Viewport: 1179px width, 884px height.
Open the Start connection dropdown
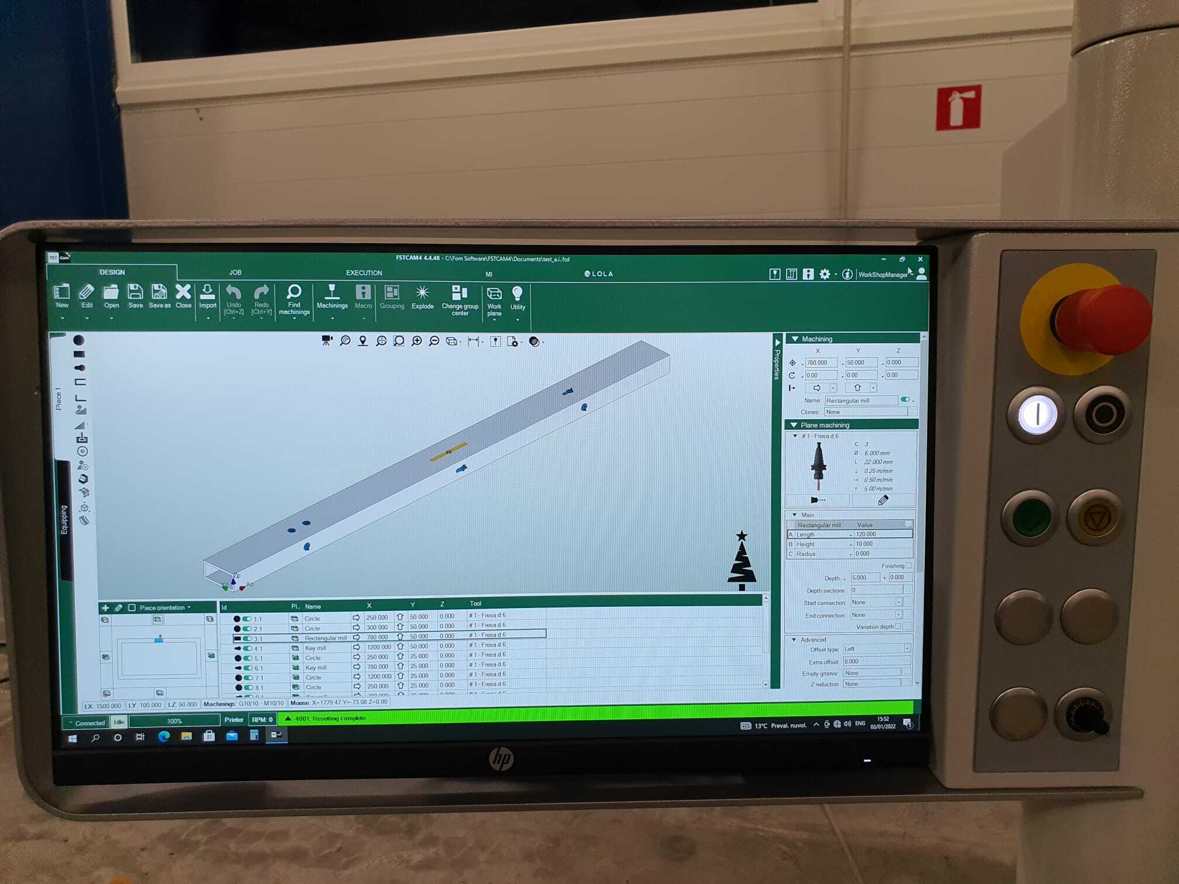899,602
